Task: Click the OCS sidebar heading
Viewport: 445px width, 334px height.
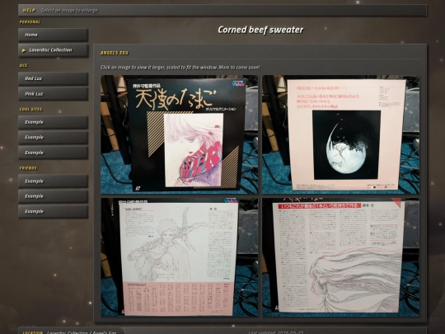Action: pos(23,66)
